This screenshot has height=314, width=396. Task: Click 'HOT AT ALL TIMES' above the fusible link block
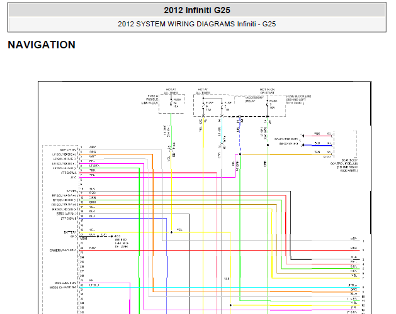coord(171,91)
